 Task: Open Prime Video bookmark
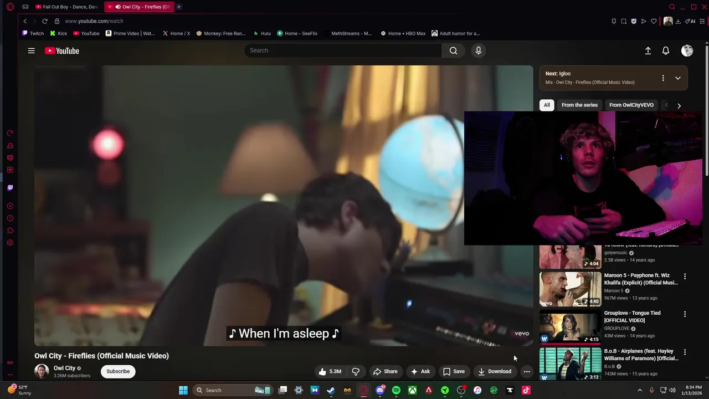(x=130, y=33)
